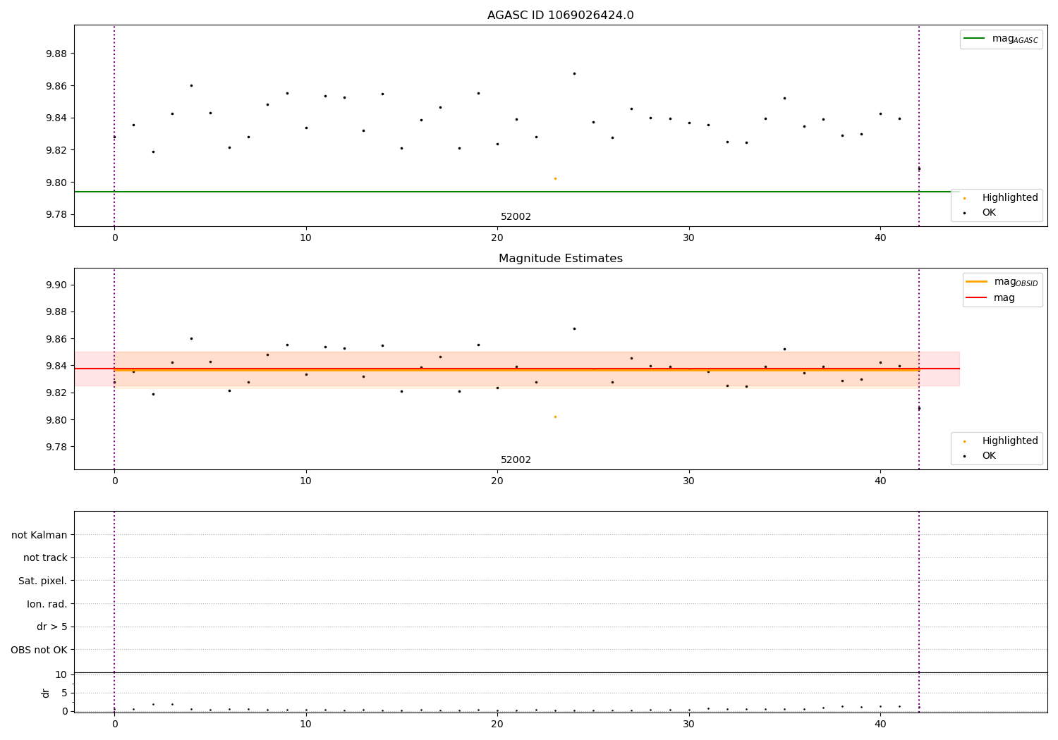The image size is (1058, 740).
Task: Click the orange dot marker in top plot legend
Action: click(x=964, y=198)
